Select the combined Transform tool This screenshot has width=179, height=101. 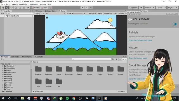(24, 8)
